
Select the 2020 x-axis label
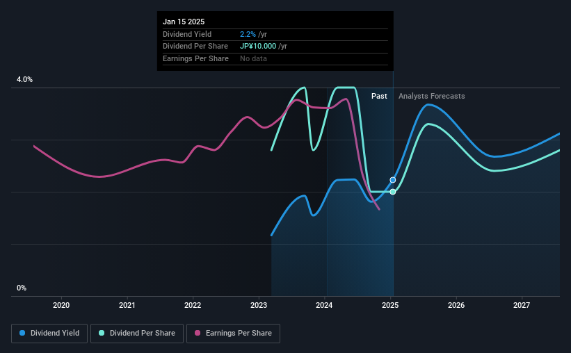[61, 305]
